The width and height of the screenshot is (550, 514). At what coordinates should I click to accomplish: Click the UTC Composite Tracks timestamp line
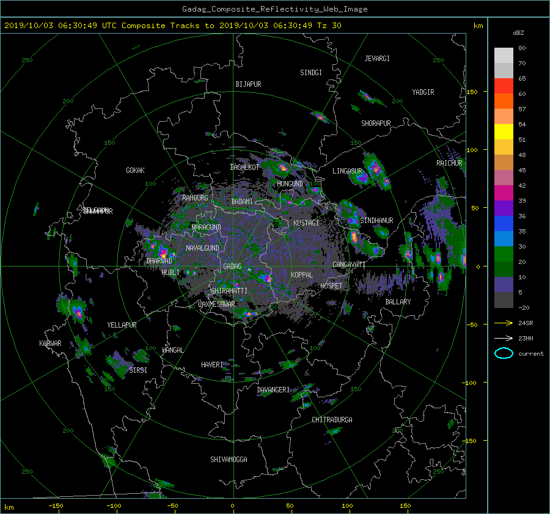pos(172,26)
